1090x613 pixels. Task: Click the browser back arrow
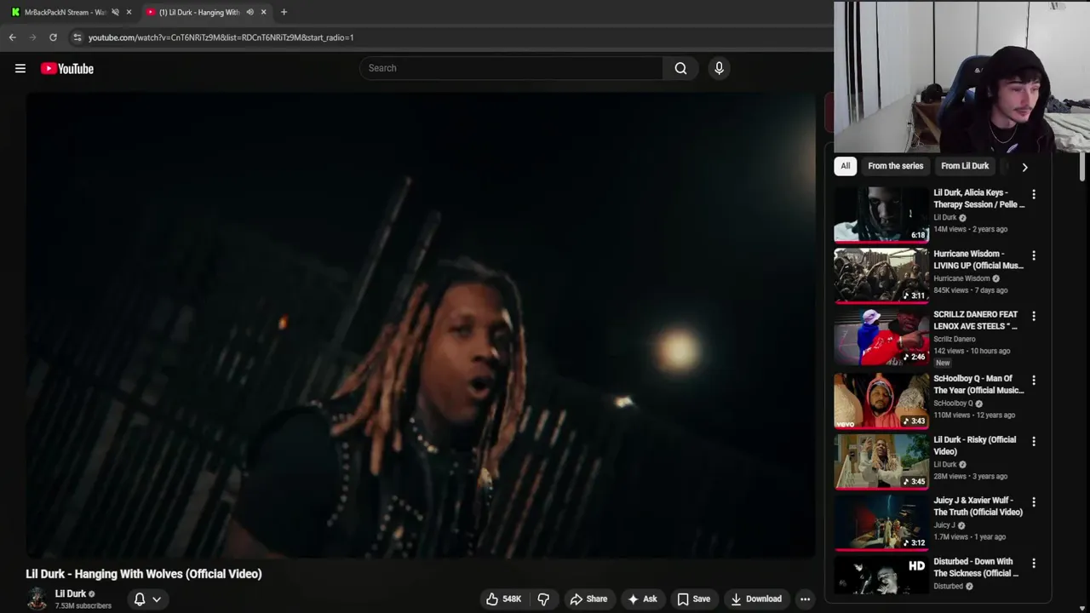coord(12,37)
